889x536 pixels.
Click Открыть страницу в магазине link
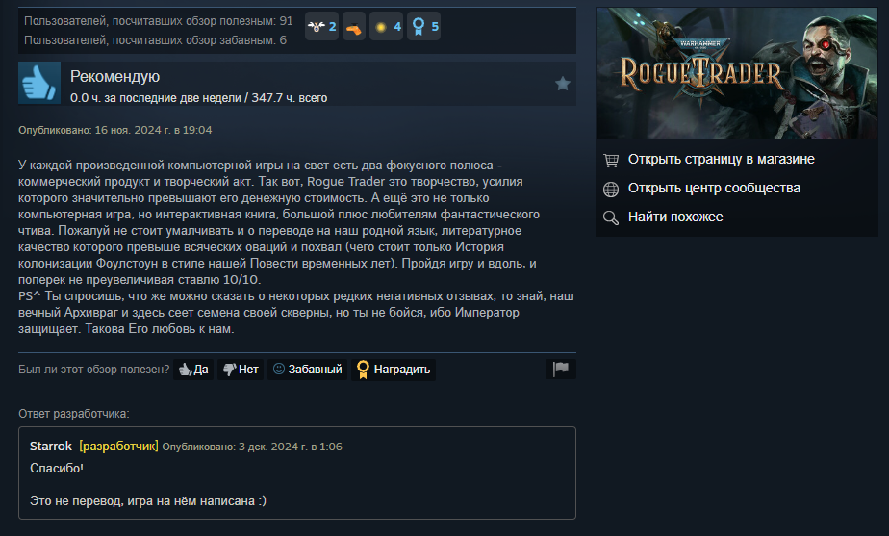pos(722,160)
